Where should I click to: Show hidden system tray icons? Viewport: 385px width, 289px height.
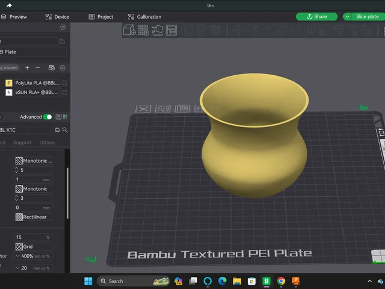click(x=369, y=281)
